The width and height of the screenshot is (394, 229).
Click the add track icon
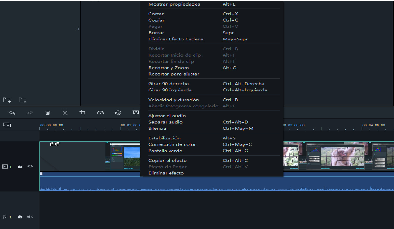tap(7, 125)
